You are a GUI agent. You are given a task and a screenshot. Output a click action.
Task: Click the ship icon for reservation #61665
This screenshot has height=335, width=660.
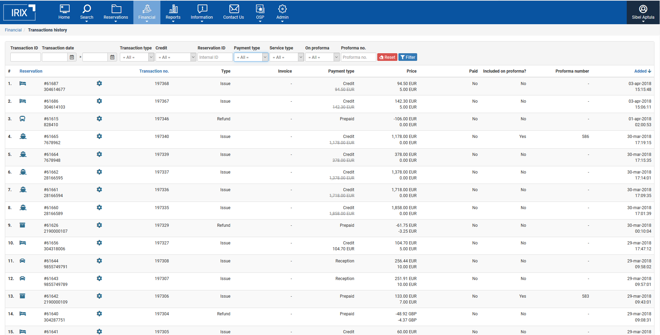[x=23, y=137]
